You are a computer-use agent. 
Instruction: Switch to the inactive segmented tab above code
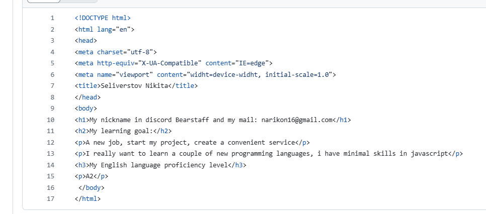click(78, 1)
